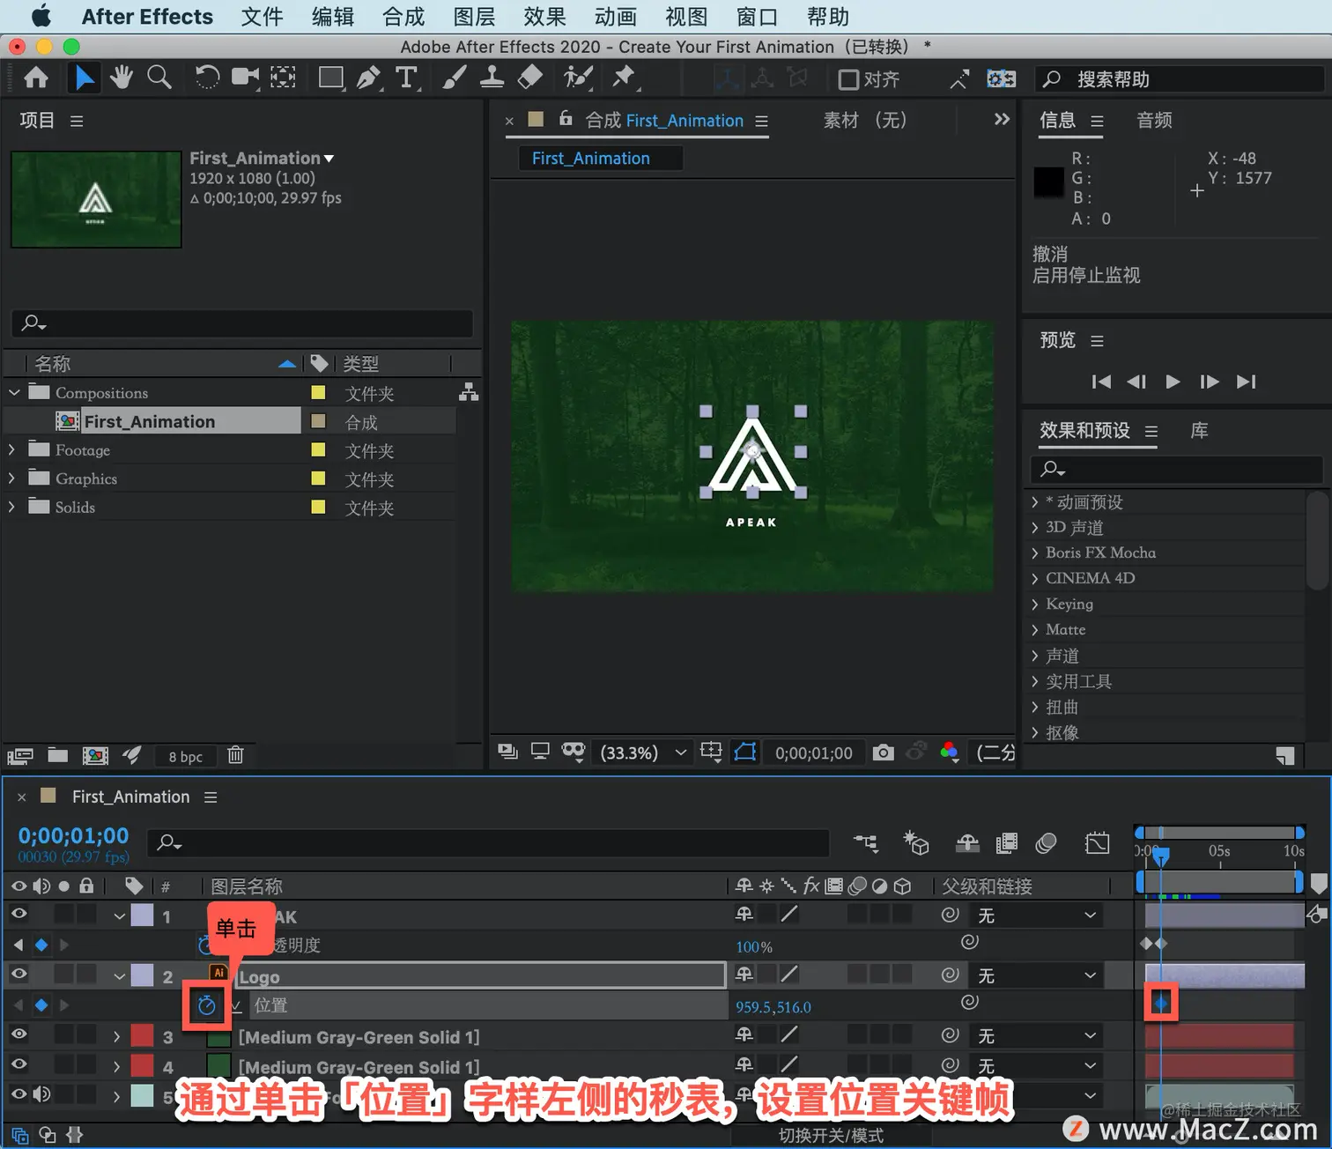Click the Logo layer lavender label color

click(x=142, y=975)
